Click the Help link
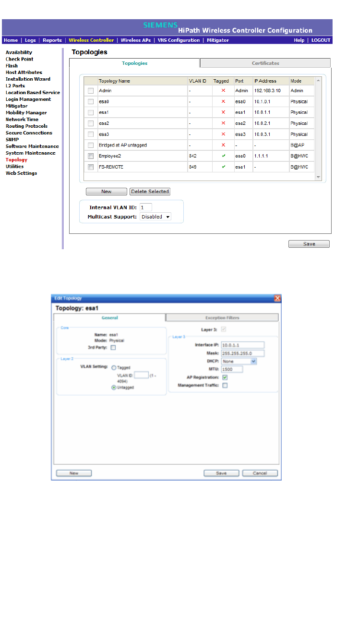Image resolution: width=358 pixels, height=631 pixels. coord(299,40)
